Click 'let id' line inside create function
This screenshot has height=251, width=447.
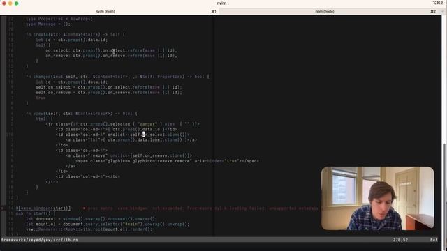click(x=71, y=40)
